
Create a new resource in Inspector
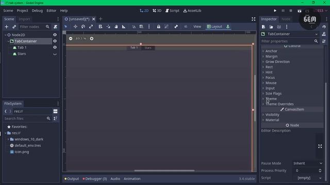[263, 27]
